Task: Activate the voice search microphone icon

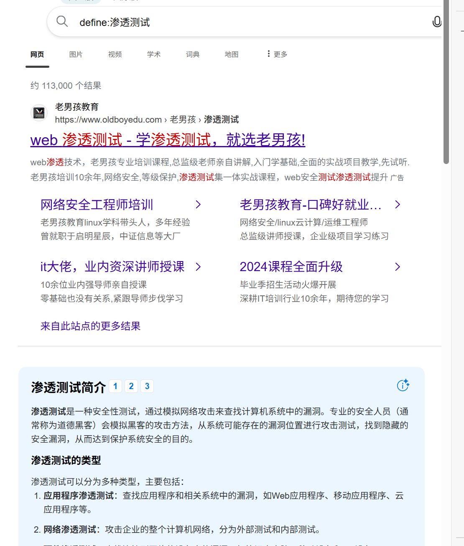Action: 437,22
